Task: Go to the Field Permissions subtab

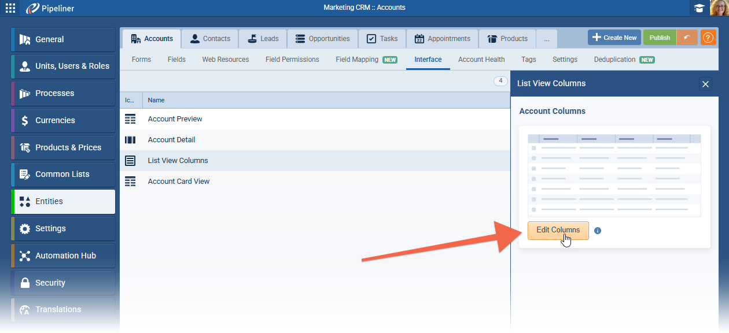Action: [292, 60]
